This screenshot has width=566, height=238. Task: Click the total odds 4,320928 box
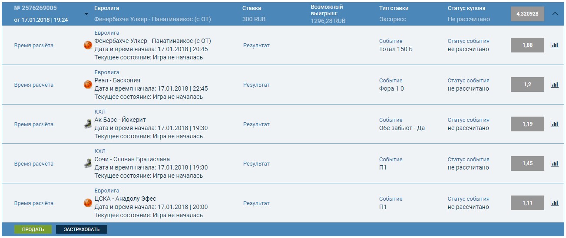coord(527,14)
